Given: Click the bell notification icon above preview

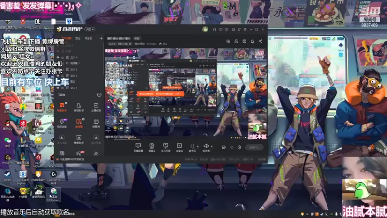Looking at the screenshot, I should (252, 41).
